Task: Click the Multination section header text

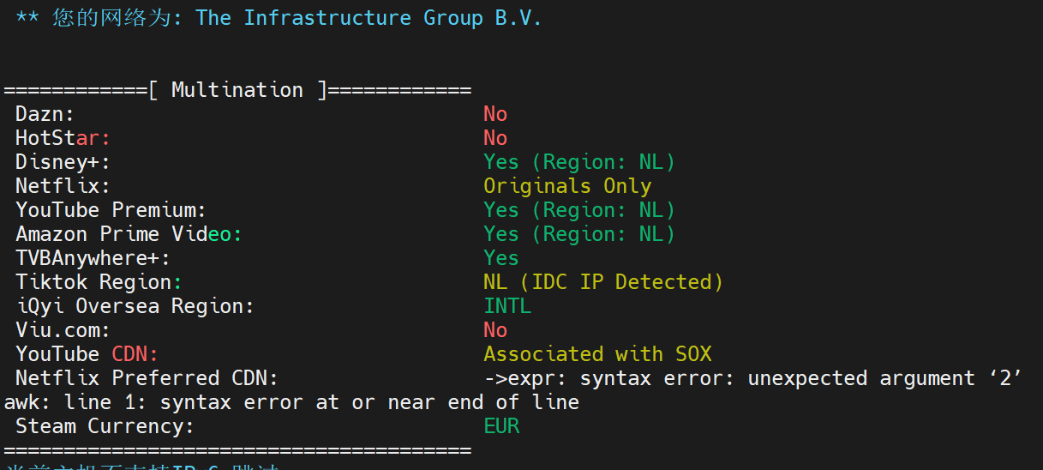Action: pos(237,90)
